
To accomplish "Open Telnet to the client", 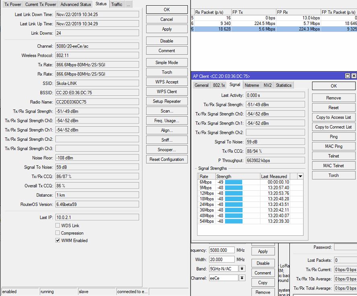I will point(334,156).
